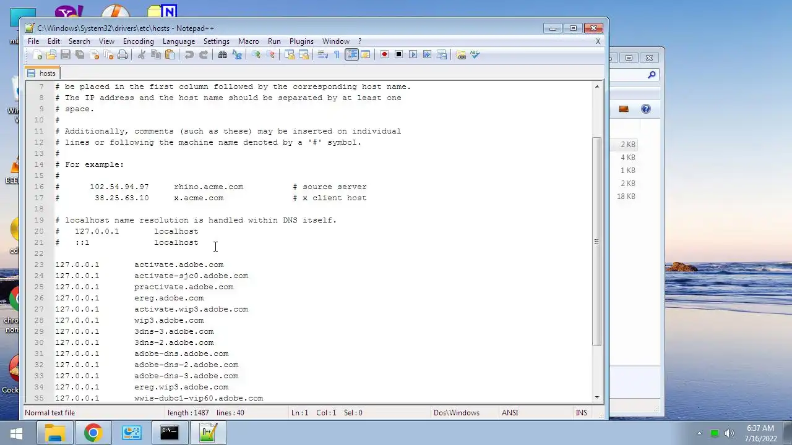Open the File menu

pos(33,41)
